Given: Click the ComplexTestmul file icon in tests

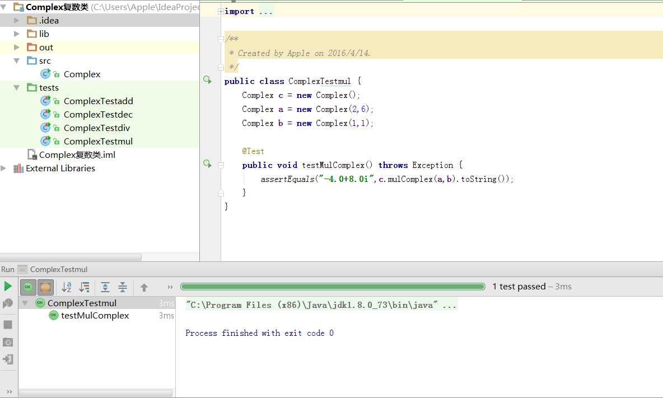Looking at the screenshot, I should pyautogui.click(x=46, y=141).
